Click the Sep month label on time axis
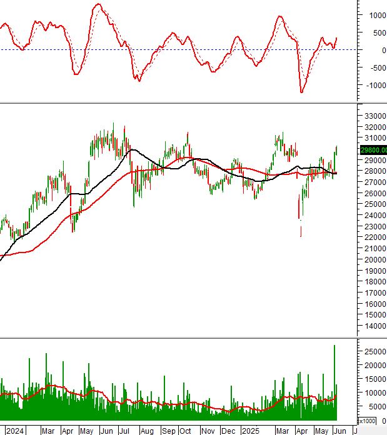 168,431
